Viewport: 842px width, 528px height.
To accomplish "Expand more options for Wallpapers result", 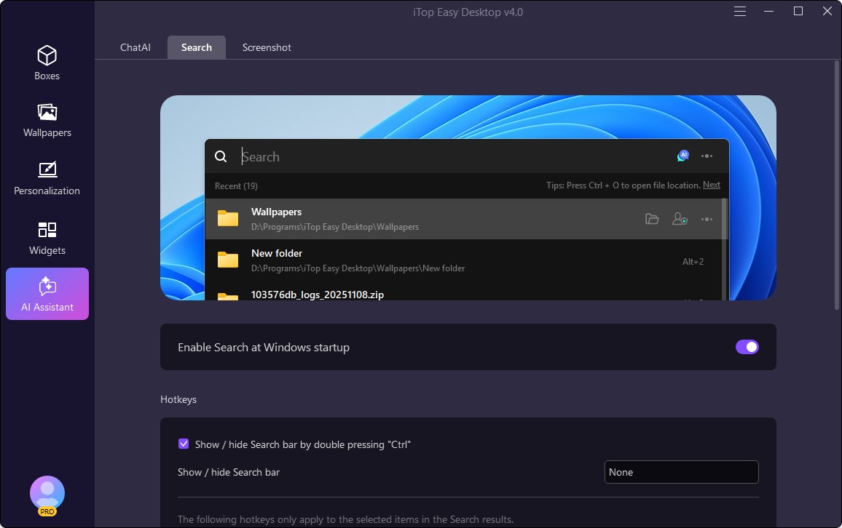I will [707, 219].
